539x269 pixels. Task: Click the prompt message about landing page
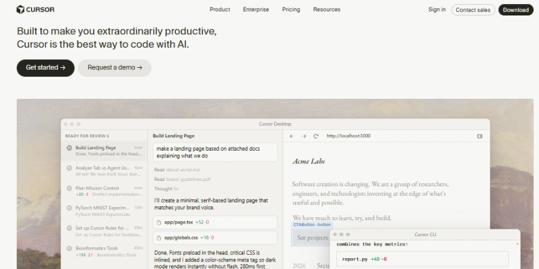(x=215, y=153)
